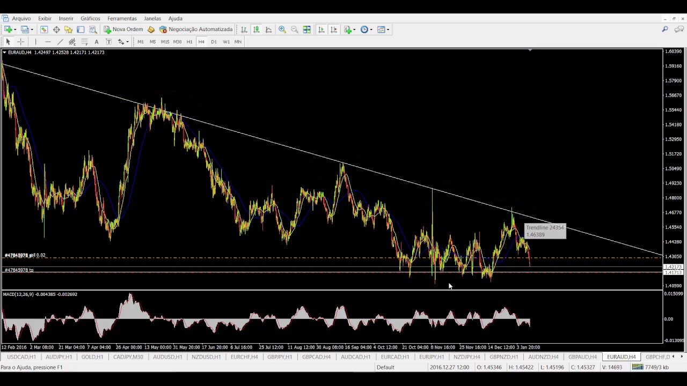Switch timeframe to M5

[x=152, y=42]
